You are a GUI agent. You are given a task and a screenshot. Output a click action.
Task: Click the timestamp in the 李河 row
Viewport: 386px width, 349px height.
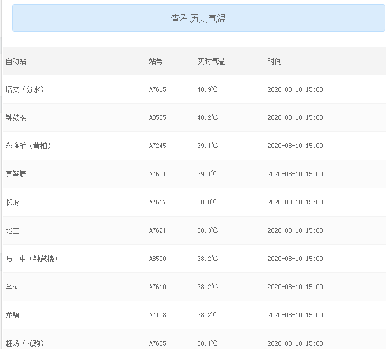[295, 287]
